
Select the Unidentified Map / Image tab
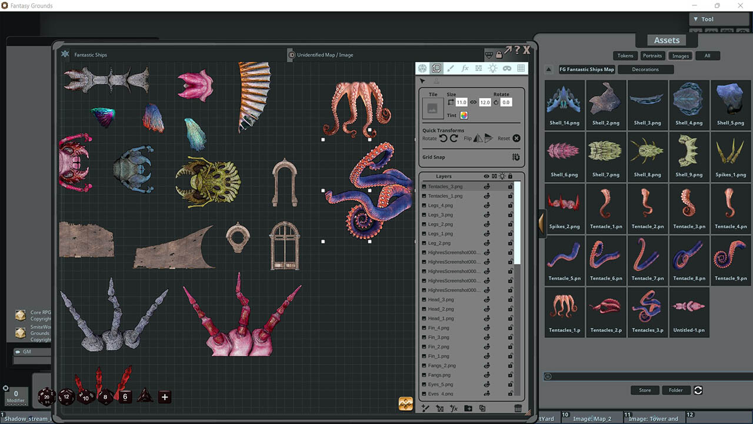tap(324, 54)
